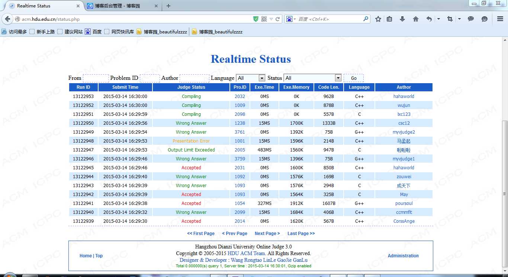Bookmark this page with the star icon
The height and width of the screenshot is (277, 508).
coord(378,19)
